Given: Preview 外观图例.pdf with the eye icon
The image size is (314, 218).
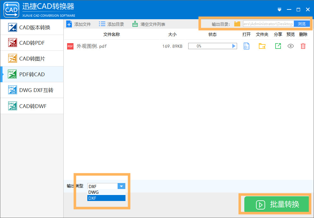Looking at the screenshot, I should click(x=291, y=46).
